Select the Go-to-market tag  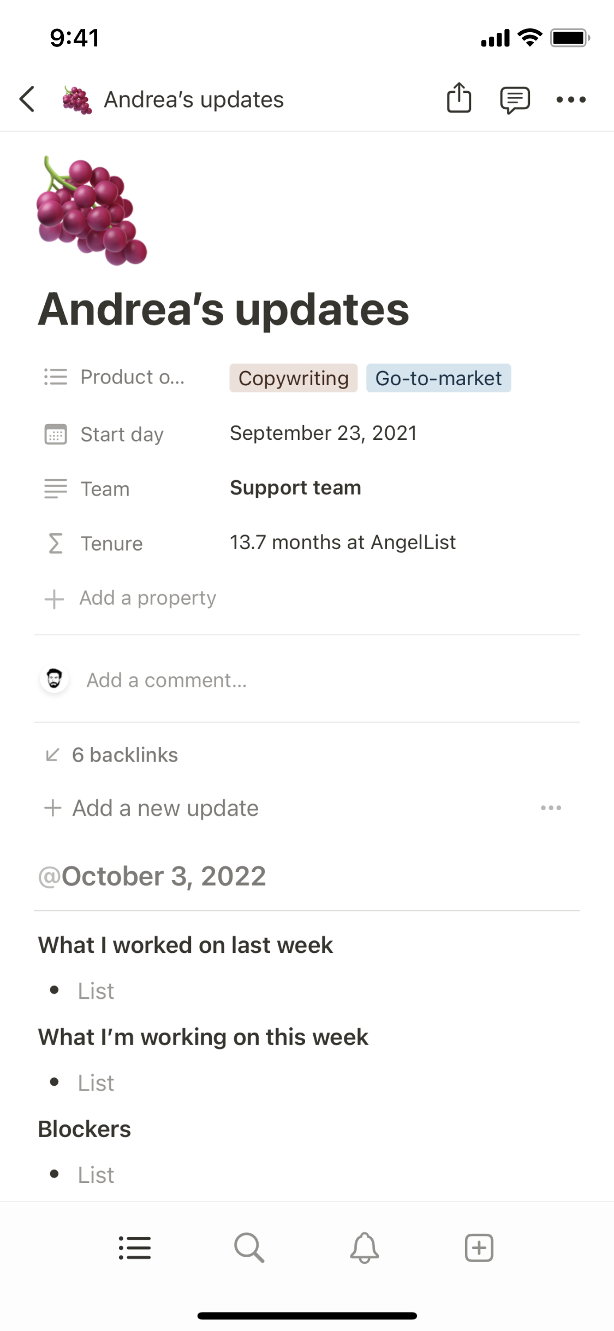438,378
